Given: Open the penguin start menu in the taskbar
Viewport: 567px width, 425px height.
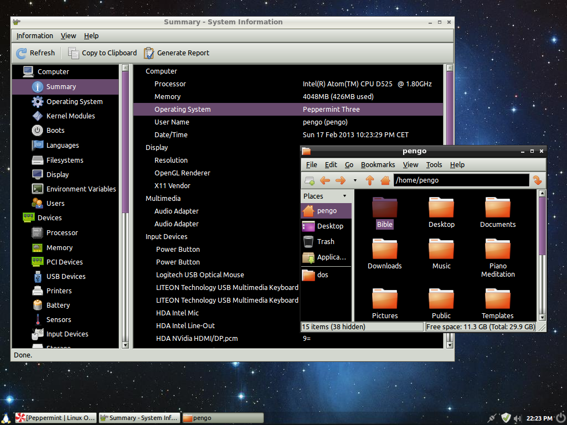Looking at the screenshot, I should [x=6, y=418].
